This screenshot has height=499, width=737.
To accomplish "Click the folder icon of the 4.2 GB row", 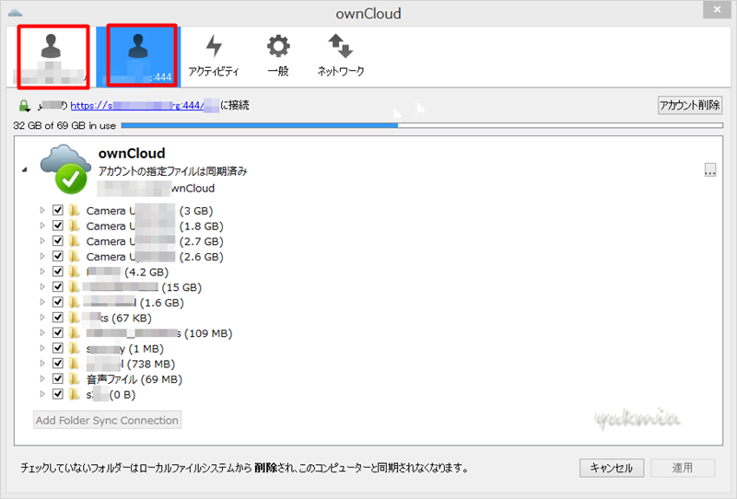I will 75,271.
